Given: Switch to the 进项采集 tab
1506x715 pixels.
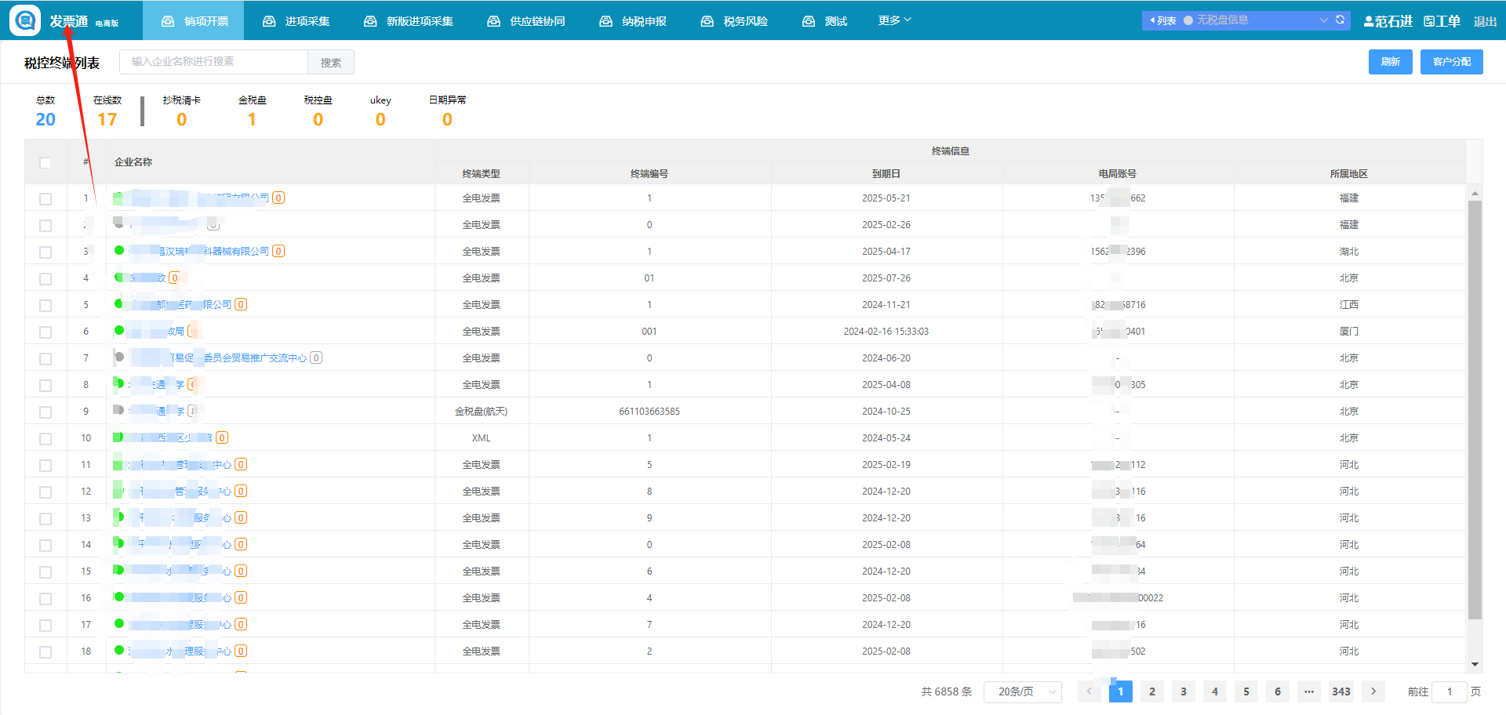Looking at the screenshot, I should pyautogui.click(x=296, y=21).
